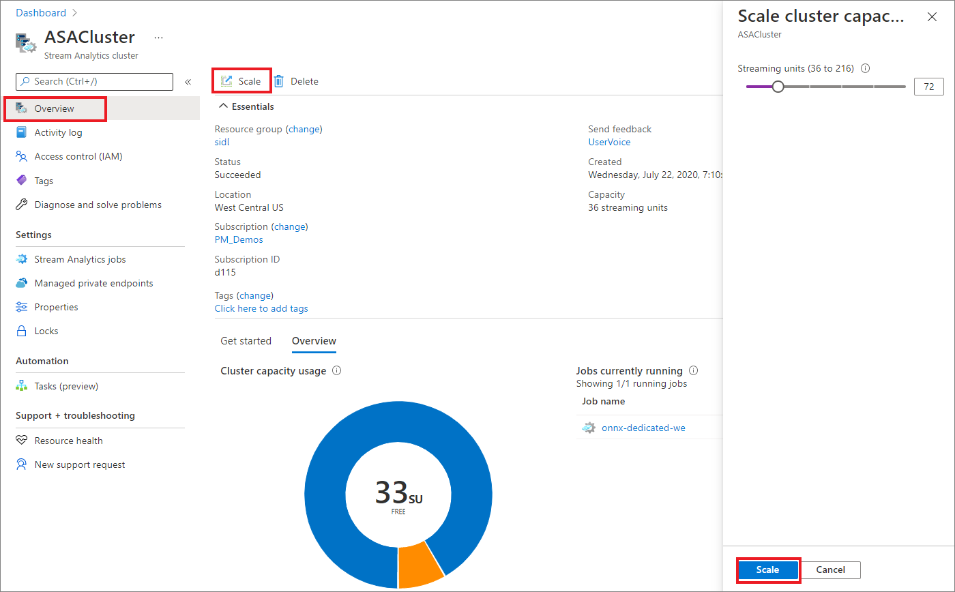Open the ellipsis menu next to ASACluster
955x592 pixels.
158,38
